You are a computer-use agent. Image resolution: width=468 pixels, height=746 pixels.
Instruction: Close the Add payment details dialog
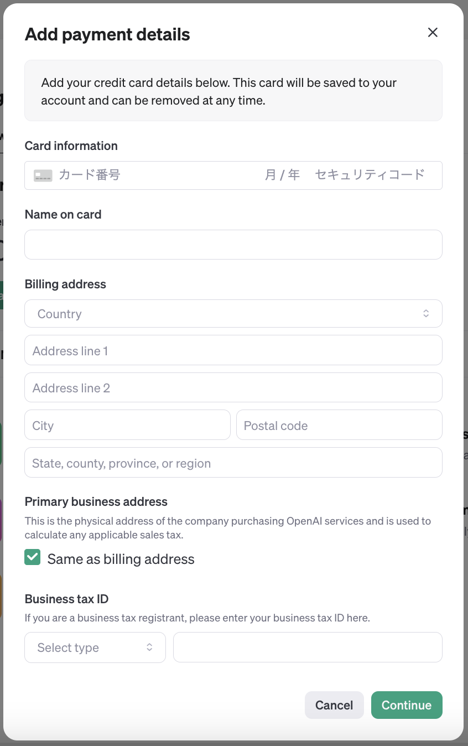[433, 33]
